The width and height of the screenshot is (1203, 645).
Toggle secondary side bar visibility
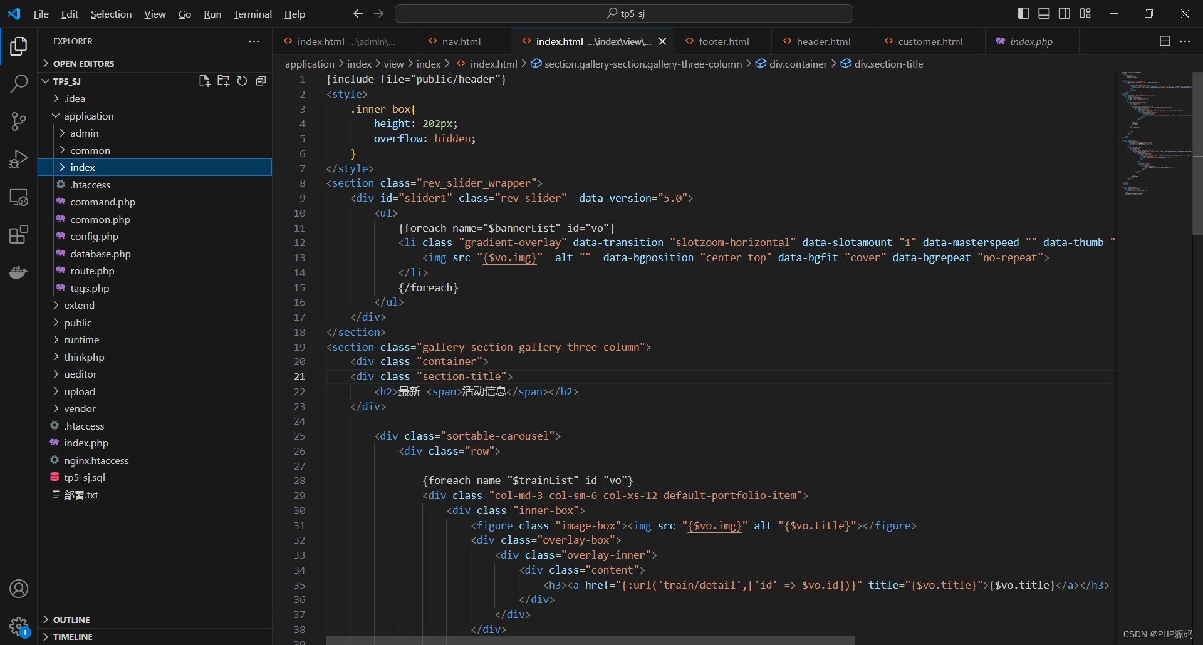point(1065,13)
